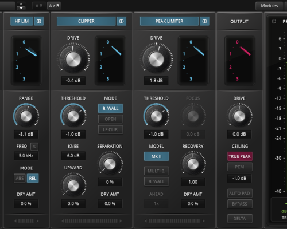Click the Clipper drive -0.4 dB field
The height and width of the screenshot is (229, 287).
coord(73,81)
